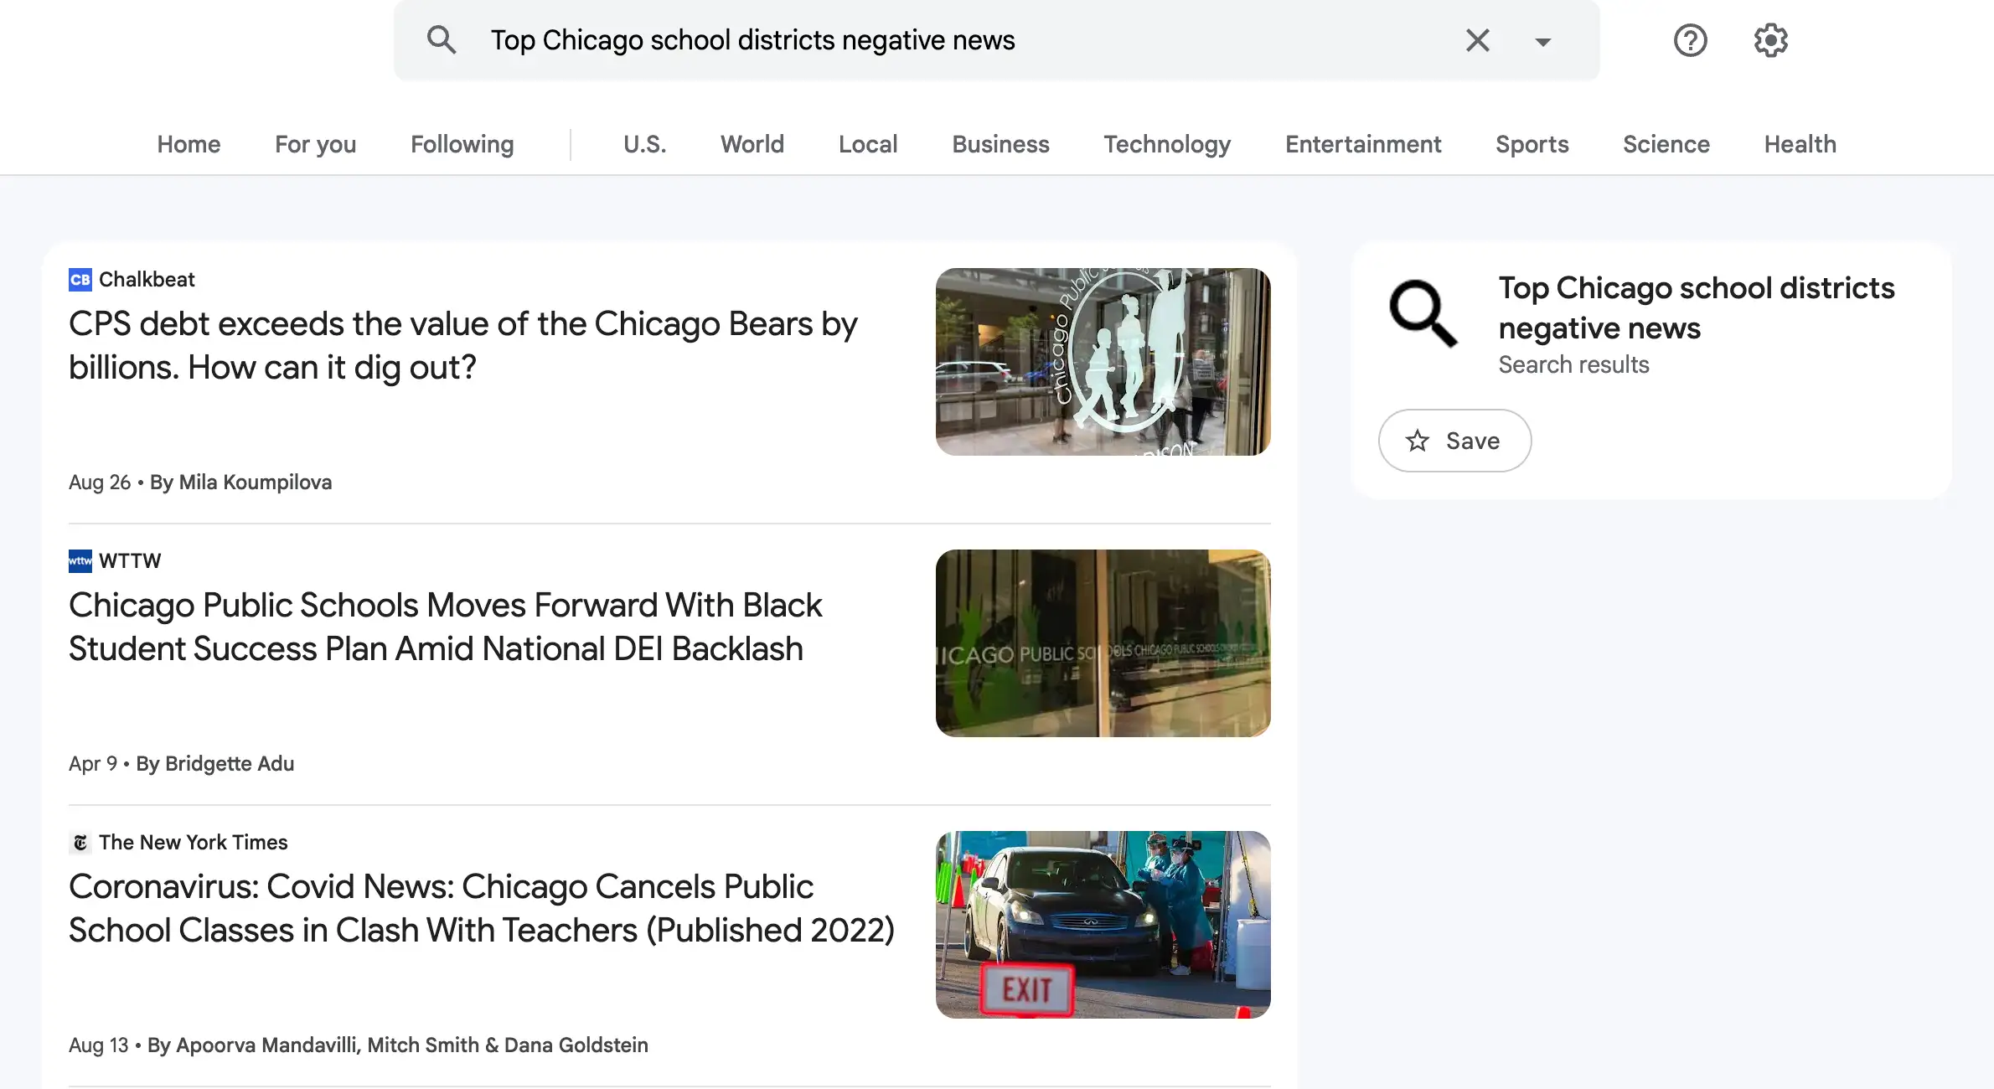Clear the search query with X icon
The width and height of the screenshot is (1994, 1089).
coord(1477,40)
